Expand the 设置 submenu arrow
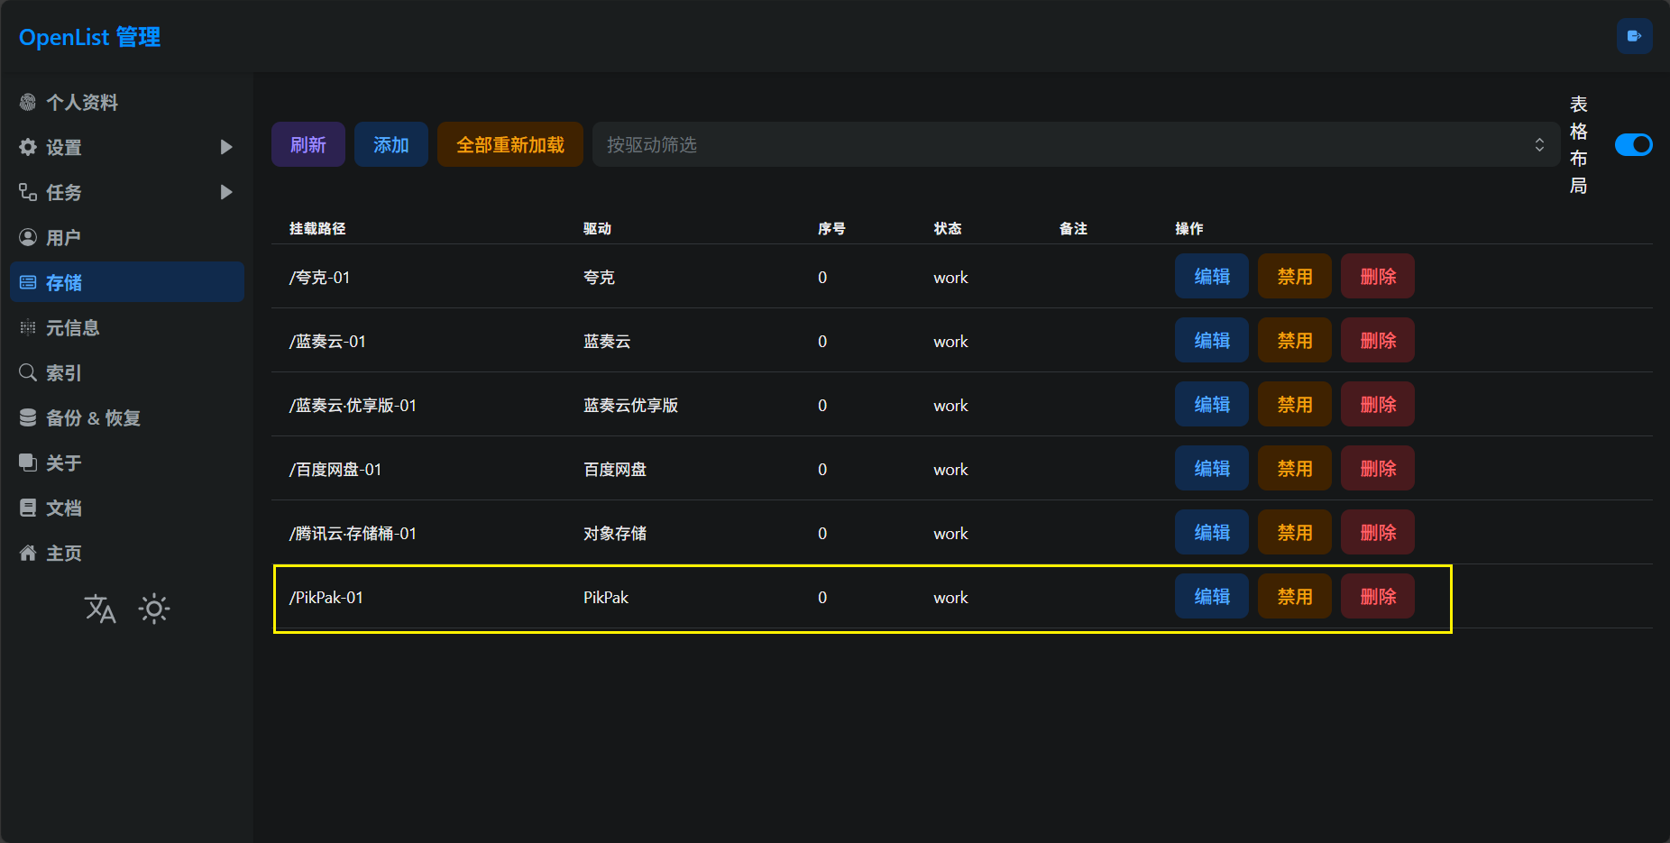1670x843 pixels. click(226, 147)
